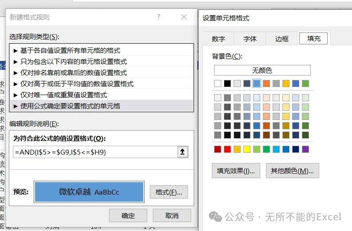Image resolution: width=352 pixels, height=231 pixels.
Task: Pick the selected light blue theme swatch
Action: point(257,84)
